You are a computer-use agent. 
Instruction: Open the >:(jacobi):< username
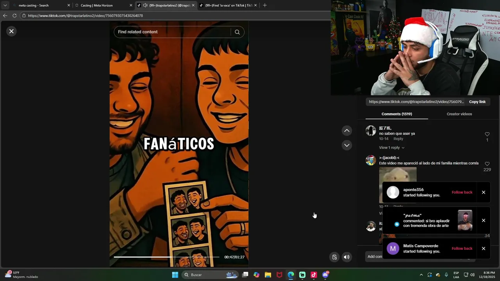click(389, 158)
